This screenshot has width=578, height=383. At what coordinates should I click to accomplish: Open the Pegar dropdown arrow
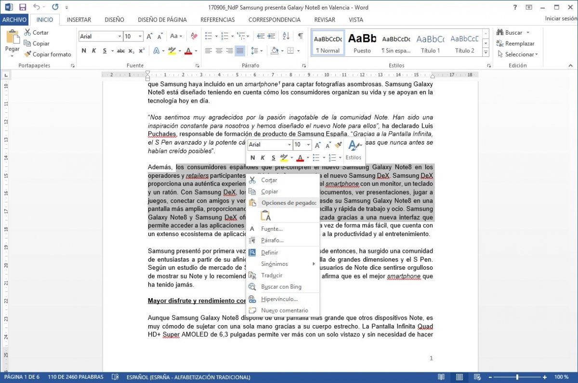[12, 56]
